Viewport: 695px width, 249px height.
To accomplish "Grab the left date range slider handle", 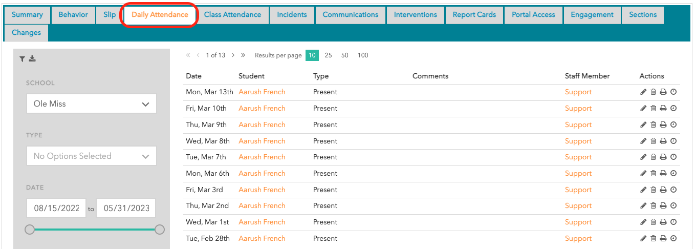I will [x=30, y=230].
